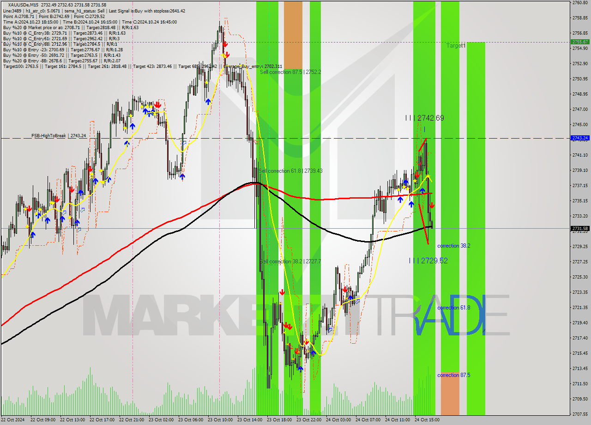
Task: Click the blue 2743.24 price tag on axis
Action: pos(580,138)
